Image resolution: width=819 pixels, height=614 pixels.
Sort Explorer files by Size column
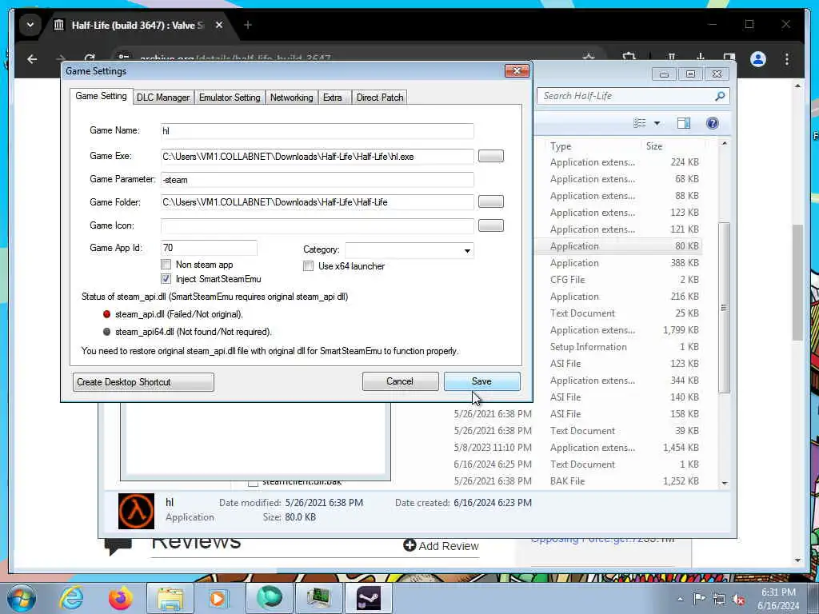(x=654, y=146)
